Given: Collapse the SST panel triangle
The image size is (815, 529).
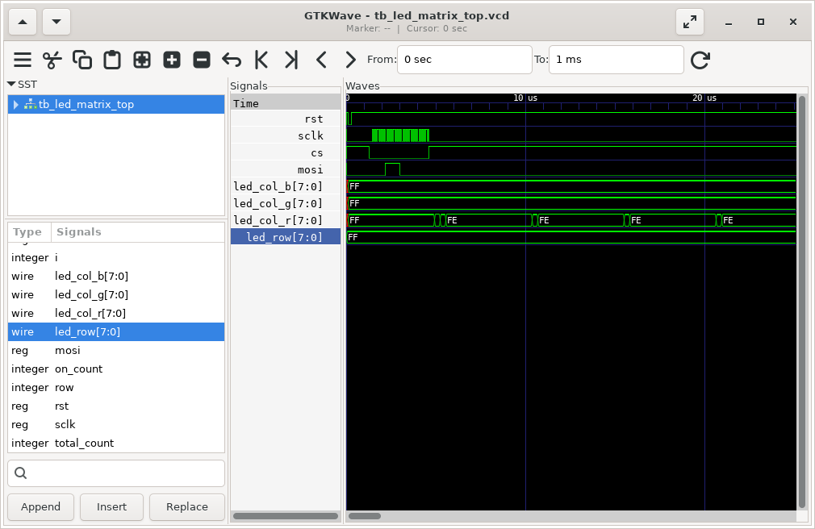Looking at the screenshot, I should [x=11, y=84].
